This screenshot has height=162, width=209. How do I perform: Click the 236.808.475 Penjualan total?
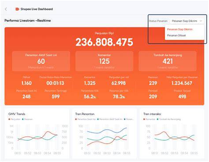(104, 42)
